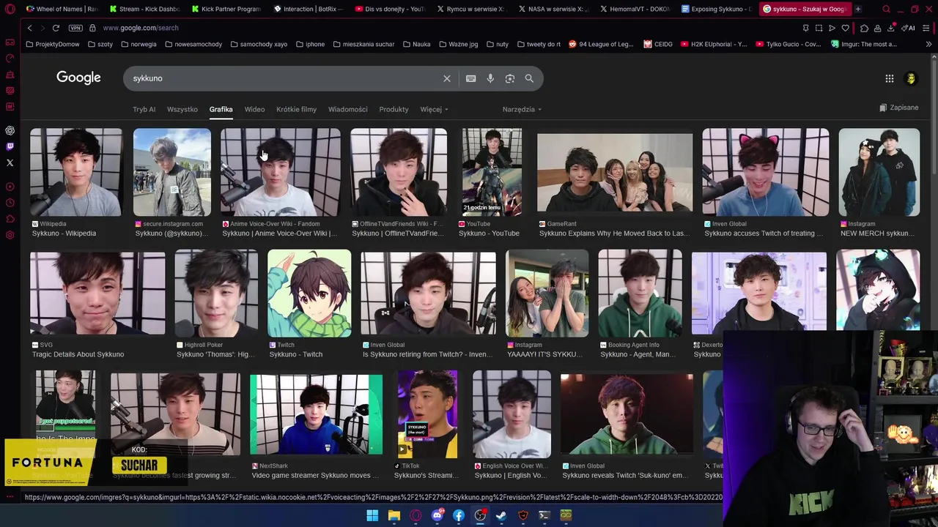Image resolution: width=938 pixels, height=527 pixels.
Task: Search by image with Google Lens
Action: 510,78
